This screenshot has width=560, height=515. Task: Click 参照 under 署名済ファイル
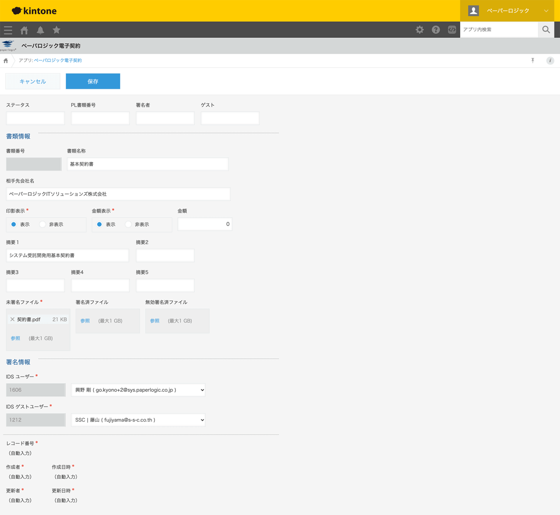pyautogui.click(x=85, y=321)
